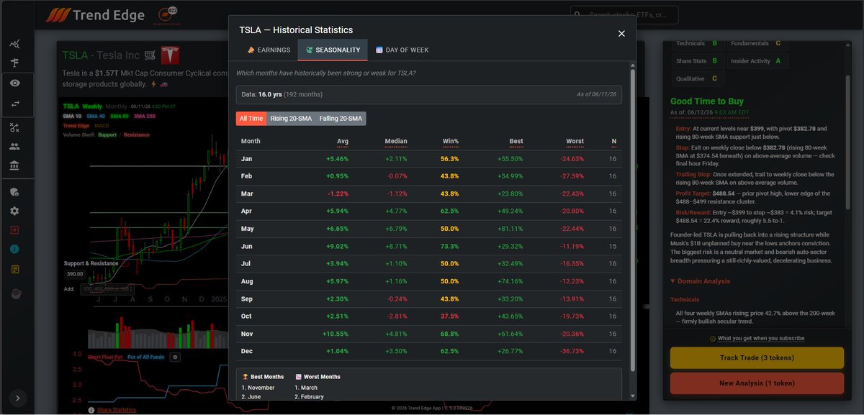Click the Win% column header
864x415 pixels.
point(450,142)
